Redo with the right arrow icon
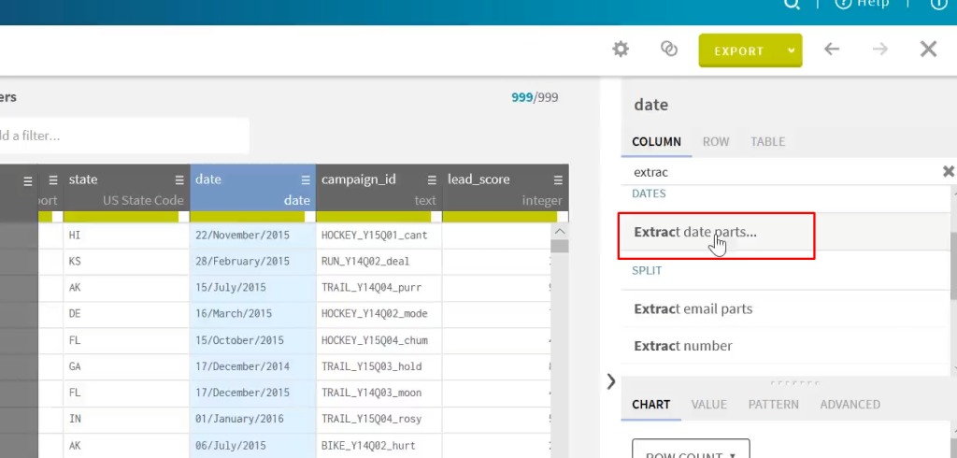Image resolution: width=957 pixels, height=458 pixels. pyautogui.click(x=880, y=50)
